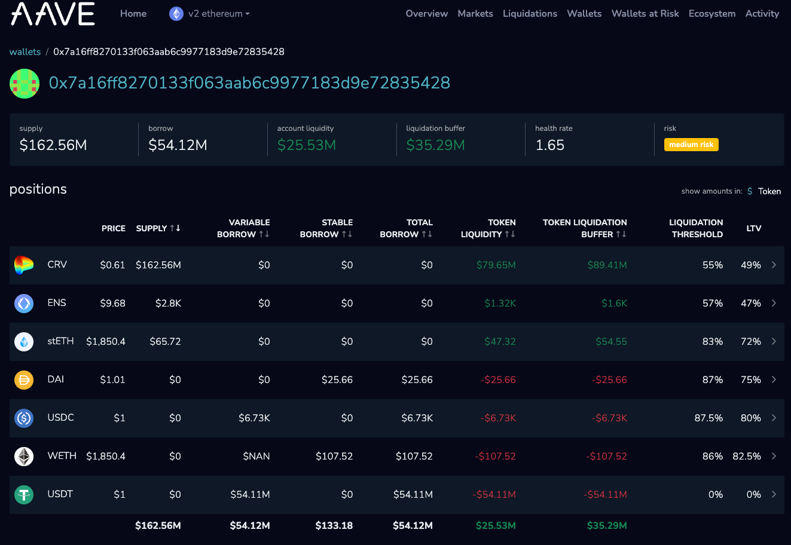Image resolution: width=791 pixels, height=545 pixels.
Task: Sort by Token Liquidation Buffer arrows
Action: click(621, 234)
